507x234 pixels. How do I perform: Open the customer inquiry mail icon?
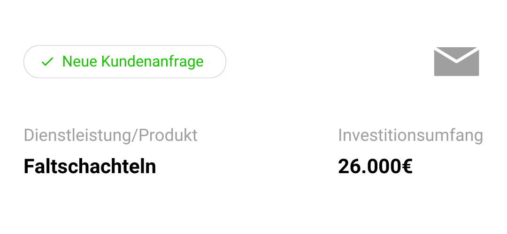pos(456,62)
